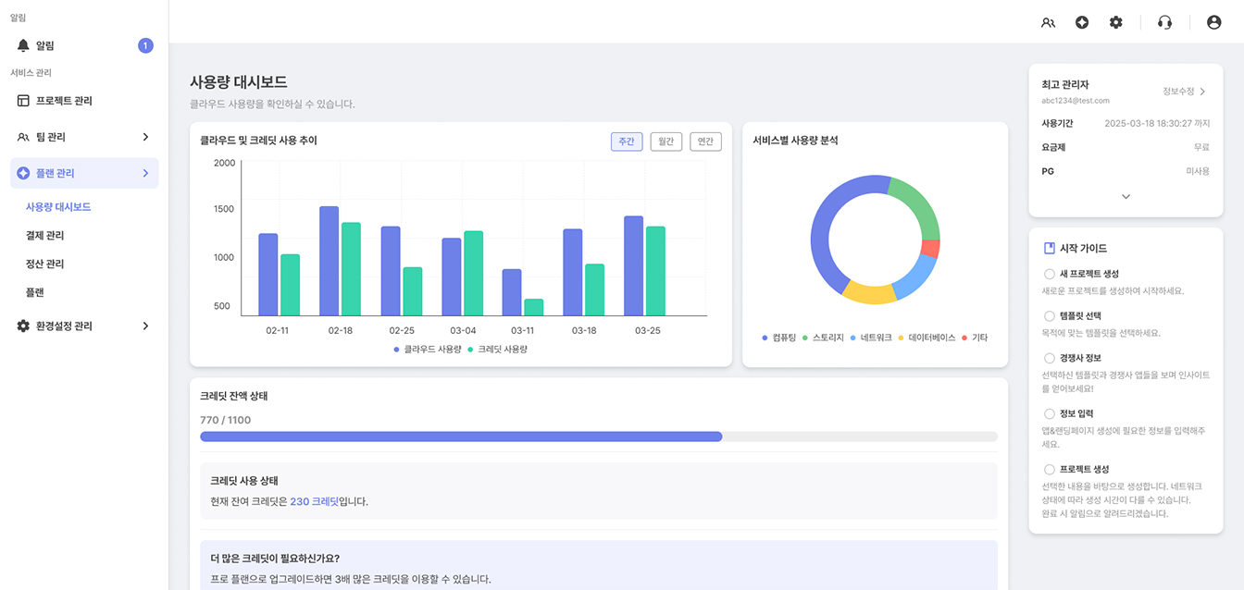Switch chart to 월간 view
1244x590 pixels.
[x=666, y=141]
